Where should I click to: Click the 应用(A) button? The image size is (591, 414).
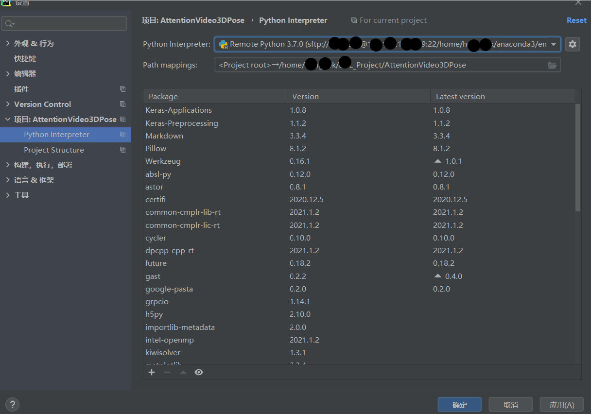click(562, 405)
